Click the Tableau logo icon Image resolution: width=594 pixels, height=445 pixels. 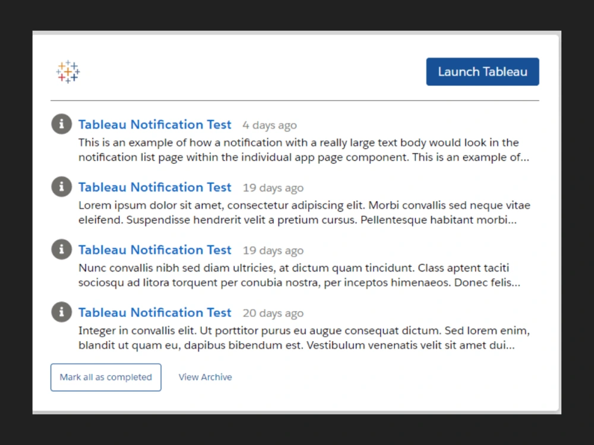coord(68,72)
